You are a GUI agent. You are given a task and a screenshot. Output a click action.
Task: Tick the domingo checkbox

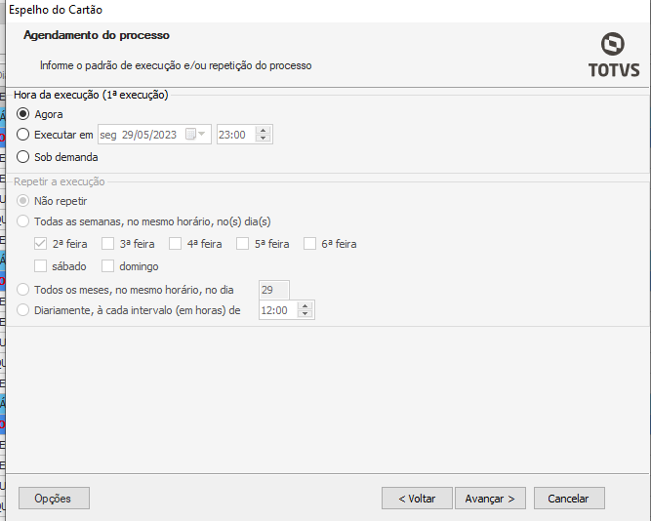click(x=108, y=266)
